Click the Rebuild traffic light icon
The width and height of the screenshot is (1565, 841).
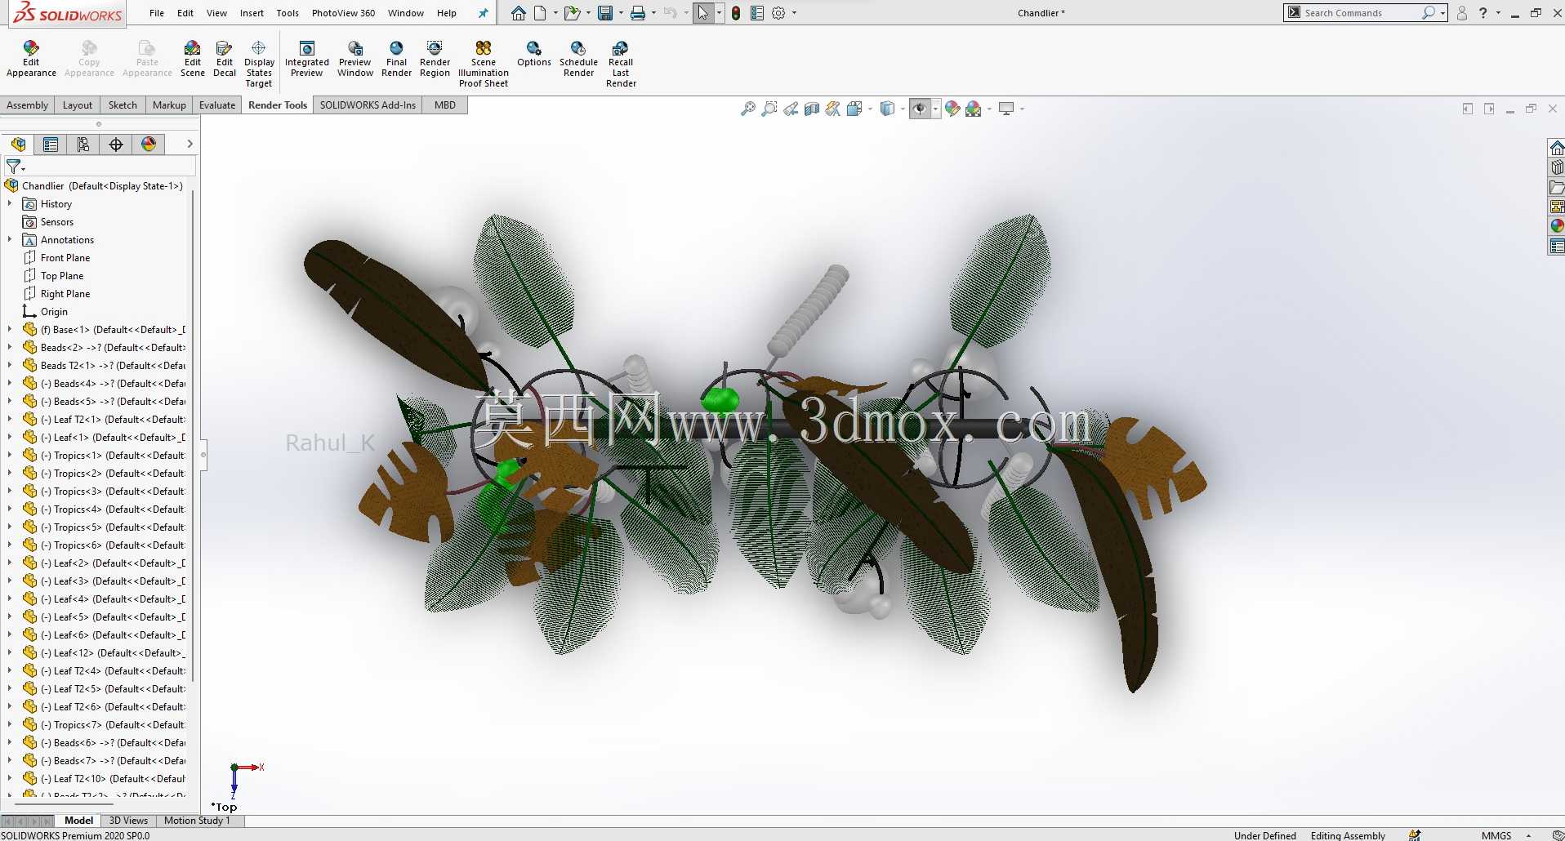click(736, 13)
